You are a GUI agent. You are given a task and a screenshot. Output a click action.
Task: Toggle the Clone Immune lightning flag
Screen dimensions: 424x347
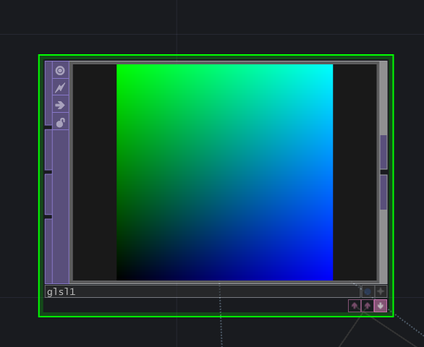pyautogui.click(x=60, y=87)
